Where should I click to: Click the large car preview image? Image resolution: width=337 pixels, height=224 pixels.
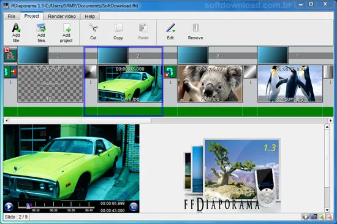coord(71,162)
